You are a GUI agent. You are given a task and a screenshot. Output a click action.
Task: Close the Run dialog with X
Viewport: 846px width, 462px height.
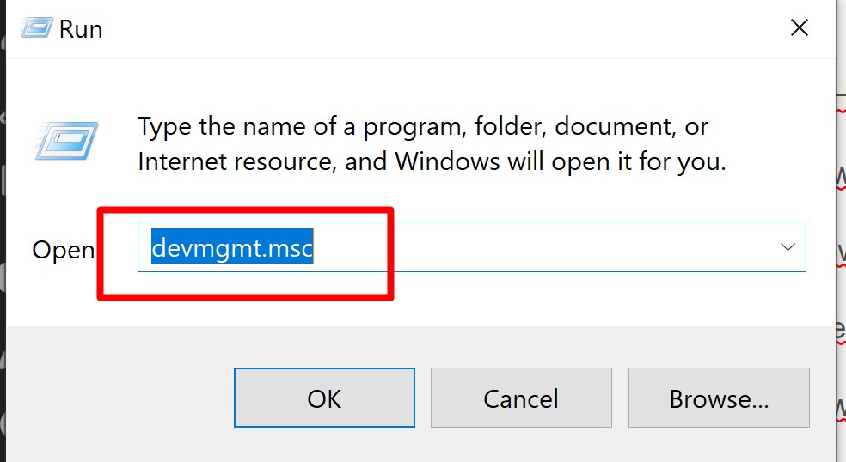click(800, 28)
